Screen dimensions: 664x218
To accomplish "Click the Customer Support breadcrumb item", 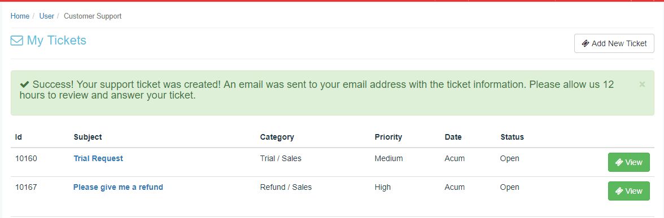I will pyautogui.click(x=93, y=16).
